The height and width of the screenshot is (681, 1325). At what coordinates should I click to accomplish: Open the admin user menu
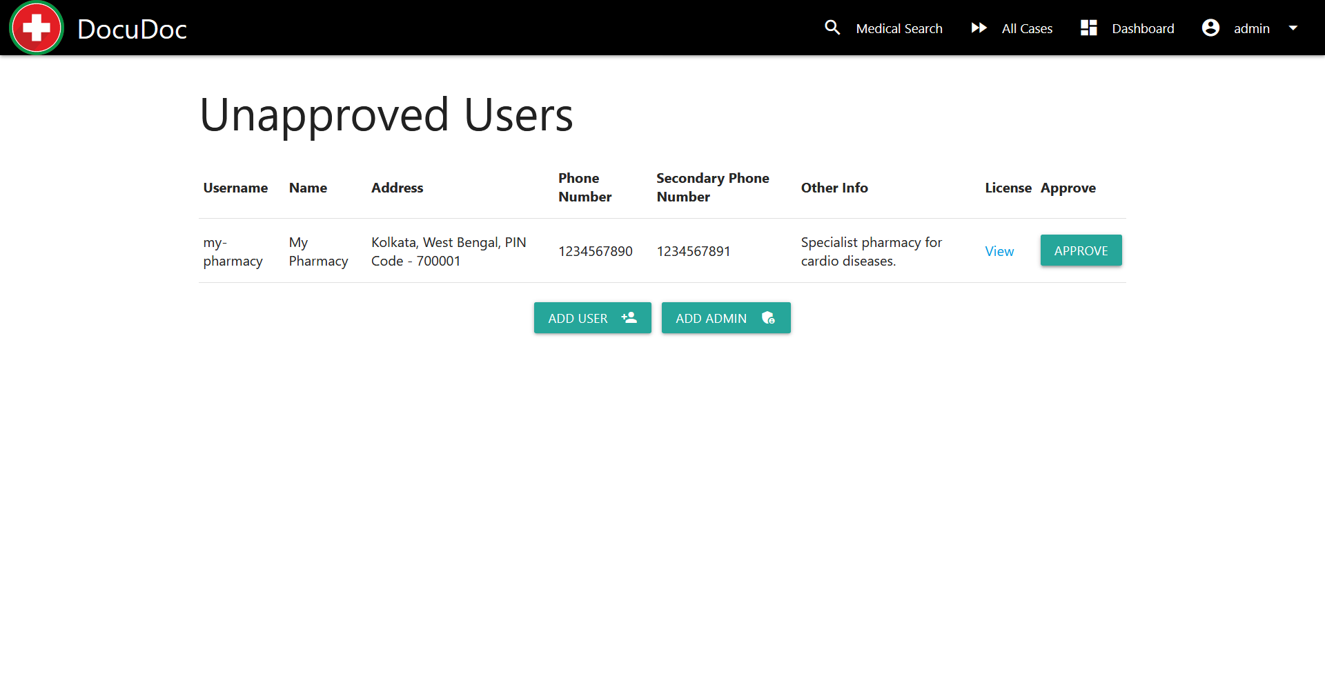1250,28
